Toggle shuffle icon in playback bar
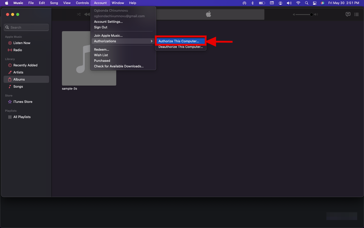 click(79, 14)
